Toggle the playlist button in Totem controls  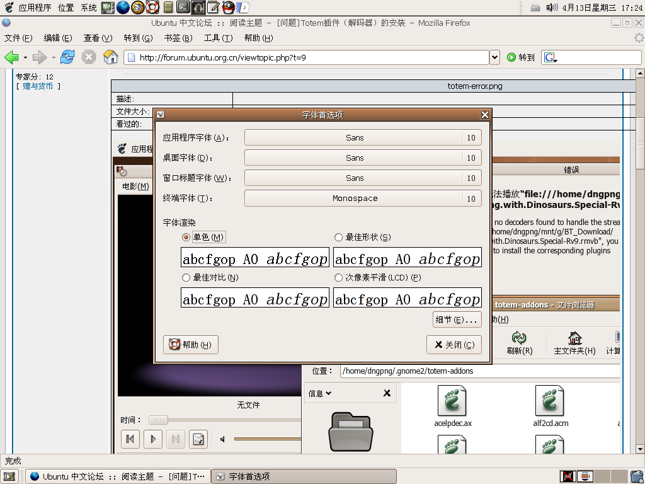198,439
